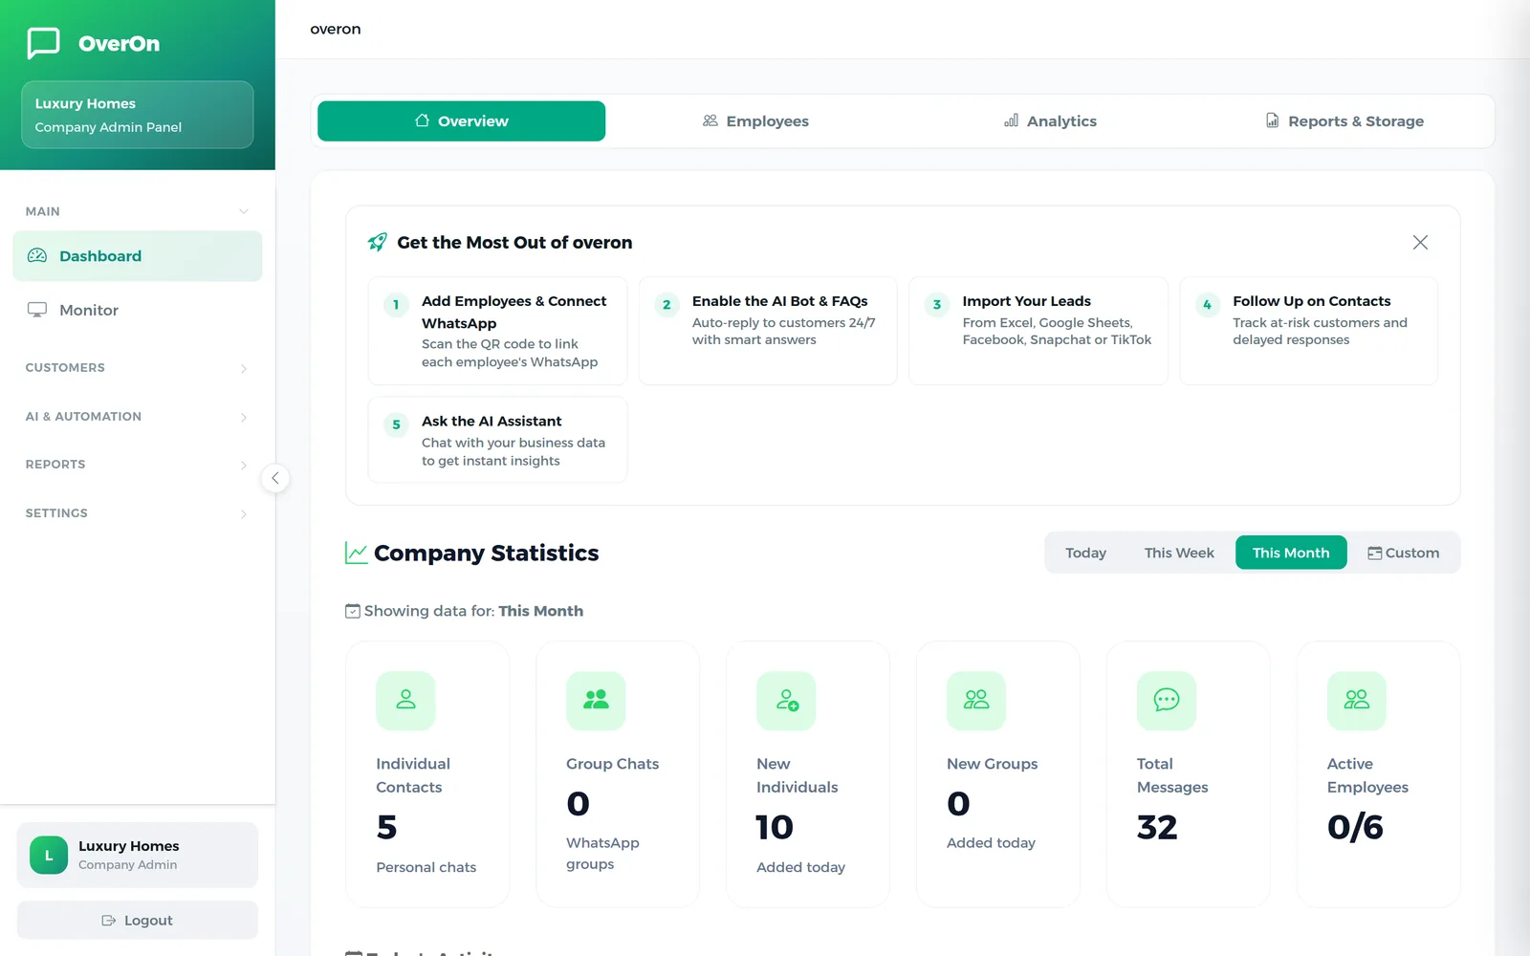
Task: Click the Group Chats people icon
Action: (x=596, y=700)
